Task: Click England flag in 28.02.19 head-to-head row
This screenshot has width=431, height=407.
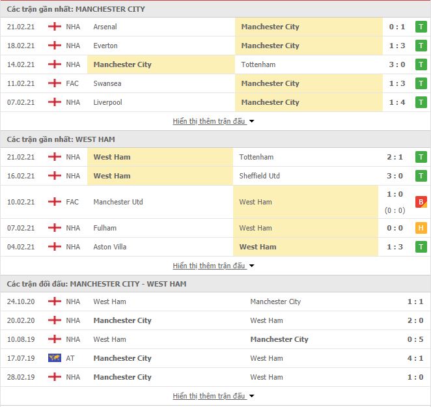Action: (x=55, y=377)
